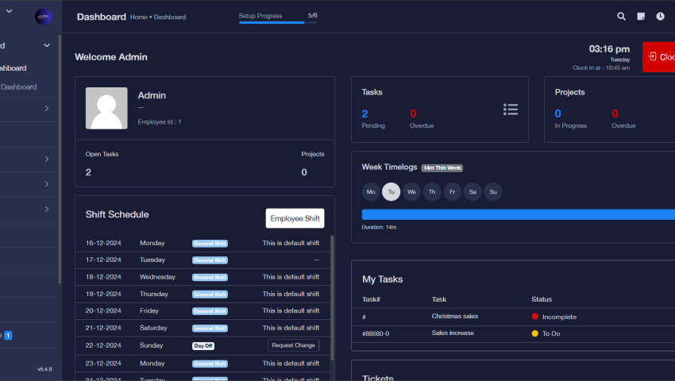675x381 pixels.
Task: Expand the third collapsed sidebar menu arrow
Action: pyautogui.click(x=47, y=184)
